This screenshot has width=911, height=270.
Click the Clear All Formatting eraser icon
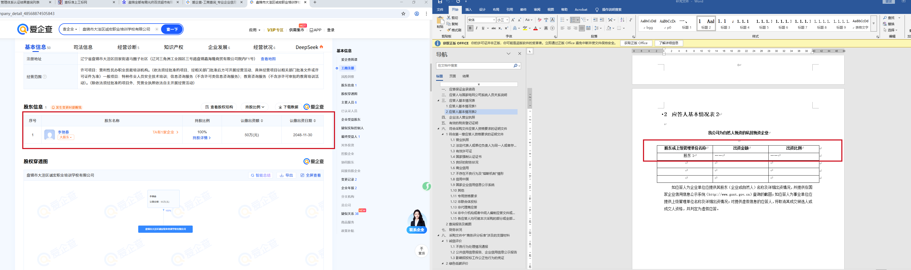click(x=539, y=20)
